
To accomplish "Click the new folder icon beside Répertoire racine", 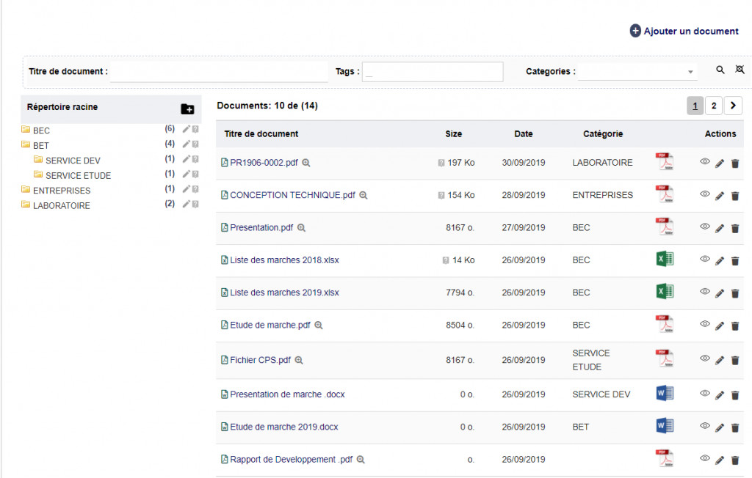I will tap(187, 109).
